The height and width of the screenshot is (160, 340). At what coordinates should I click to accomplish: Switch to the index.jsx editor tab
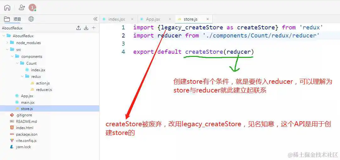[117, 19]
